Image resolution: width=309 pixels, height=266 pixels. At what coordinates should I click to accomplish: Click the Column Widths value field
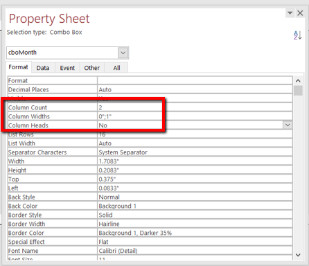(195, 116)
